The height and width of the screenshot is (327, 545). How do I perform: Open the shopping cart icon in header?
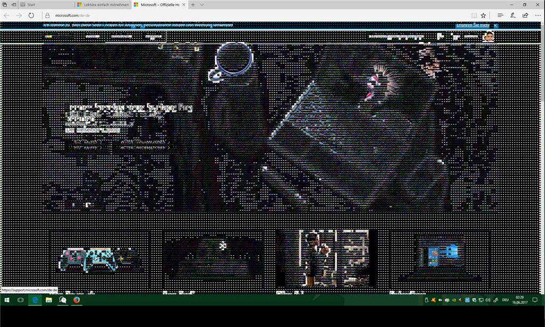455,37
